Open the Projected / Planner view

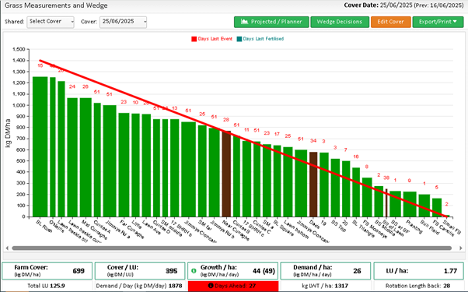pyautogui.click(x=271, y=22)
